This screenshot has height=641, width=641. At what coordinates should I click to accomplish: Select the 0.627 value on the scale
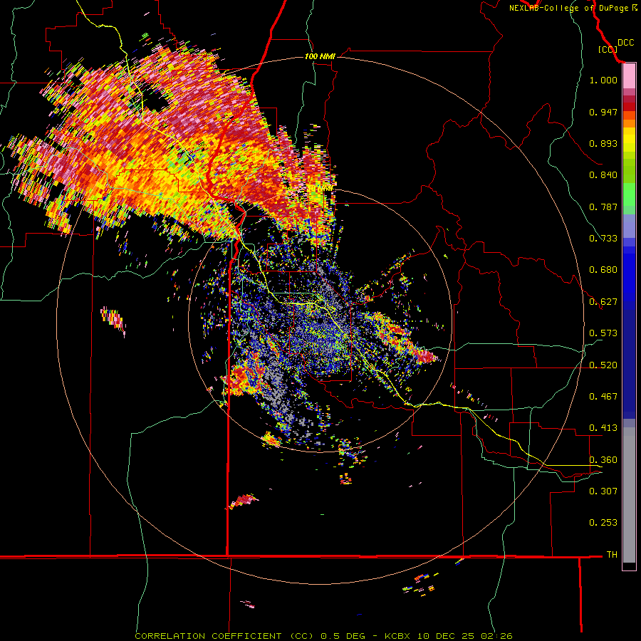(603, 302)
